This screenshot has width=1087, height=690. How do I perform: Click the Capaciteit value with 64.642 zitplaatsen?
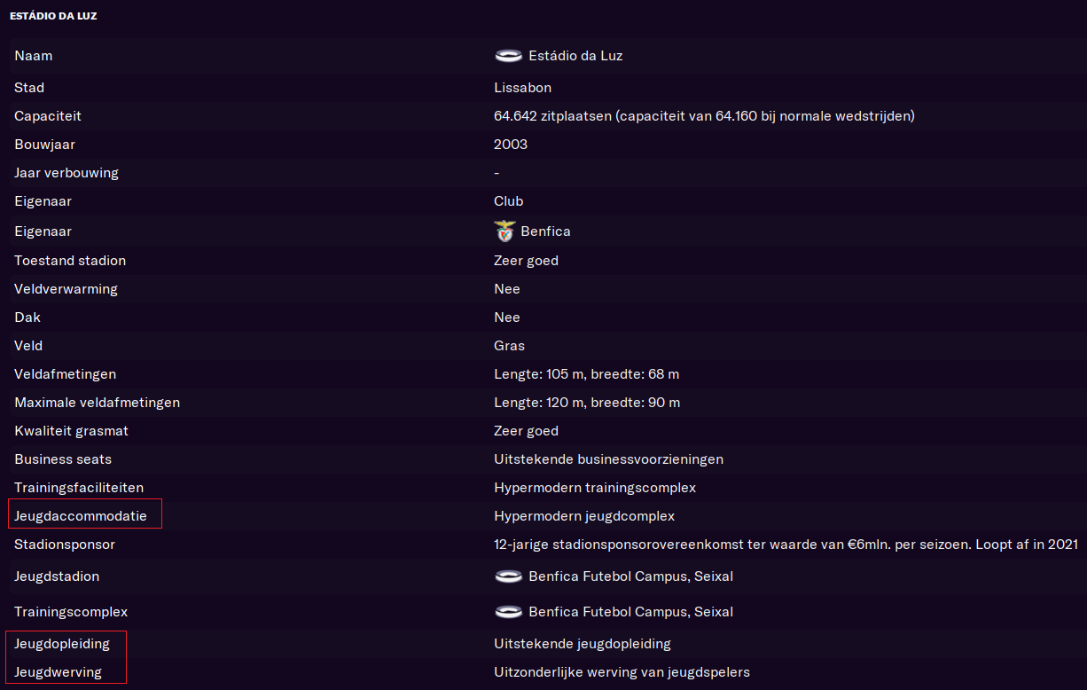704,116
